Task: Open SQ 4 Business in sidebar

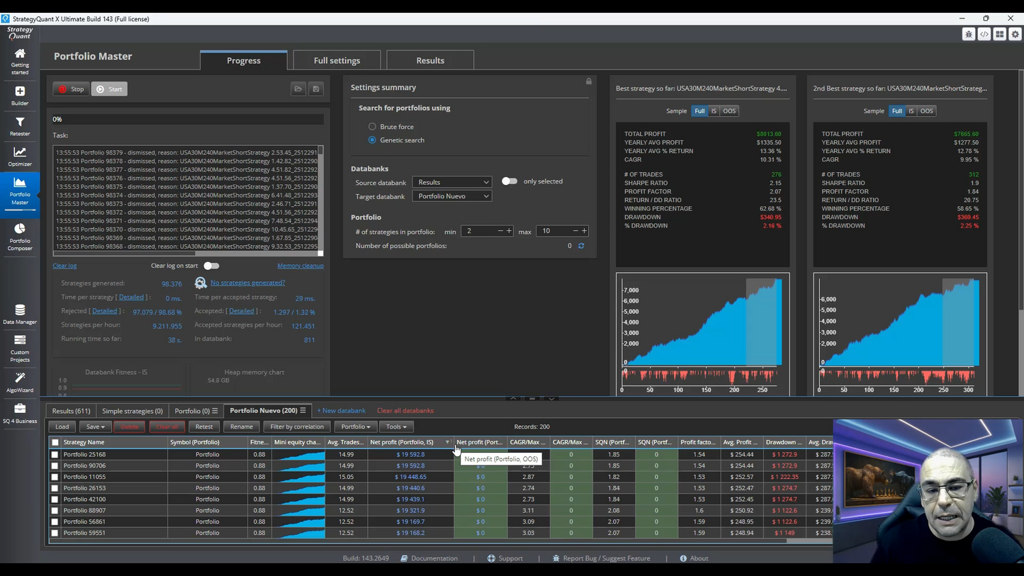Action: coord(20,412)
